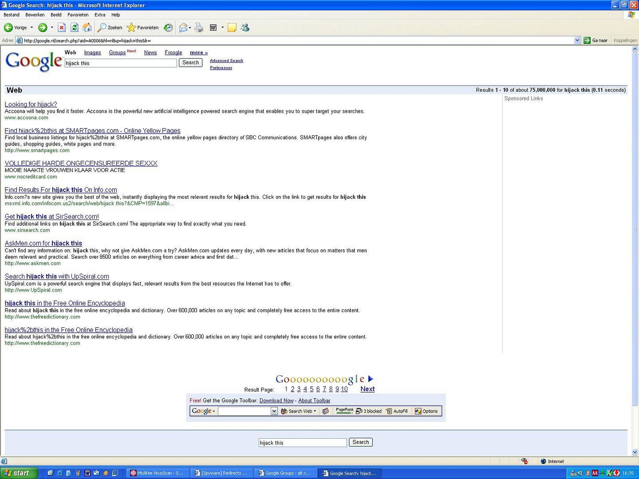
Task: Refresh the page using the toolbar icon
Action: click(x=75, y=27)
